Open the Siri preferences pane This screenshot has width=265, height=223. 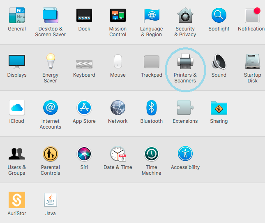click(84, 154)
